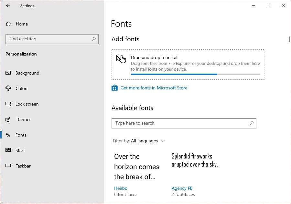
Task: Click the install progress bar
Action: [x=195, y=74]
